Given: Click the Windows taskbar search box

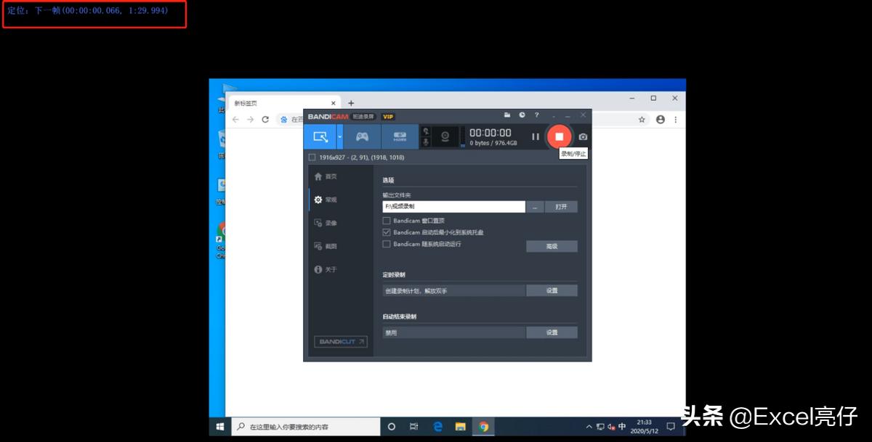Looking at the screenshot, I should coord(305,426).
